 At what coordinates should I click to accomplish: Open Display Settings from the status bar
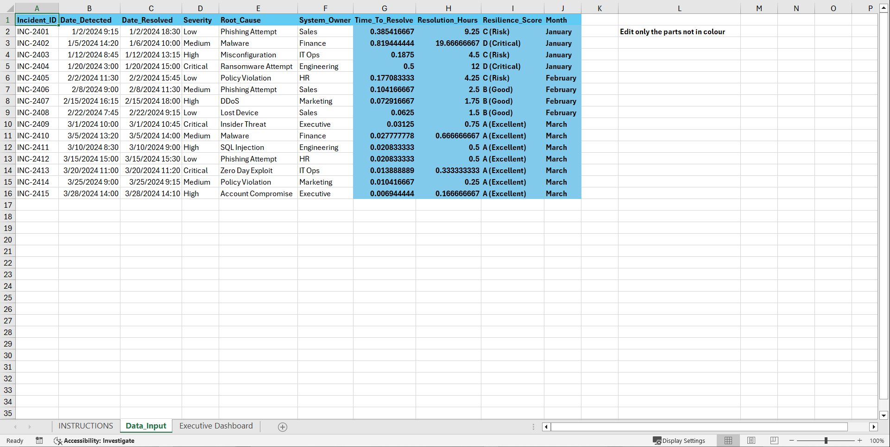[679, 441]
